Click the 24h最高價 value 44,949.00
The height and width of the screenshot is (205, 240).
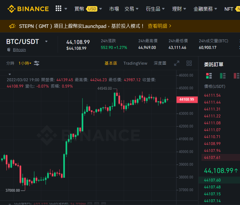pyautogui.click(x=147, y=48)
